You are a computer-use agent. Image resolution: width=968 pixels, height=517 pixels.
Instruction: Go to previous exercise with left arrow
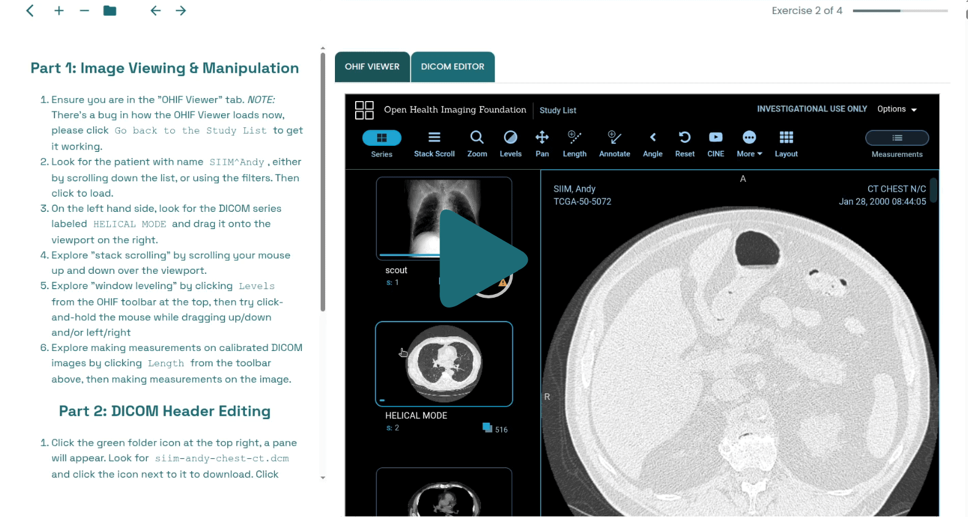(156, 10)
